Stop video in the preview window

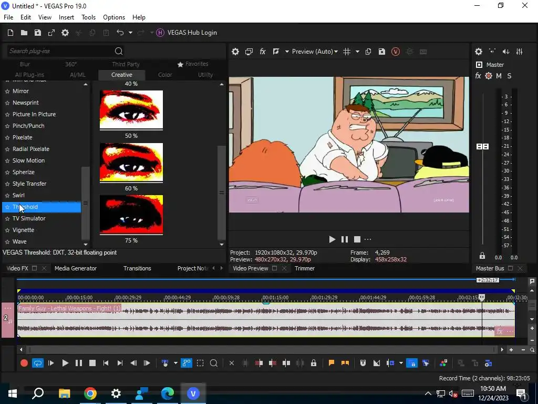click(357, 239)
